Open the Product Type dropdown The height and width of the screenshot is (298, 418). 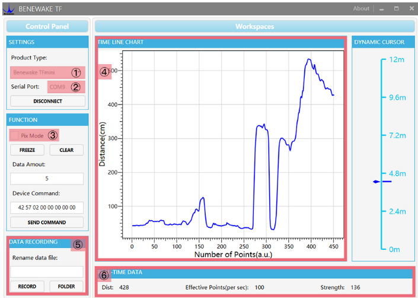tap(47, 72)
